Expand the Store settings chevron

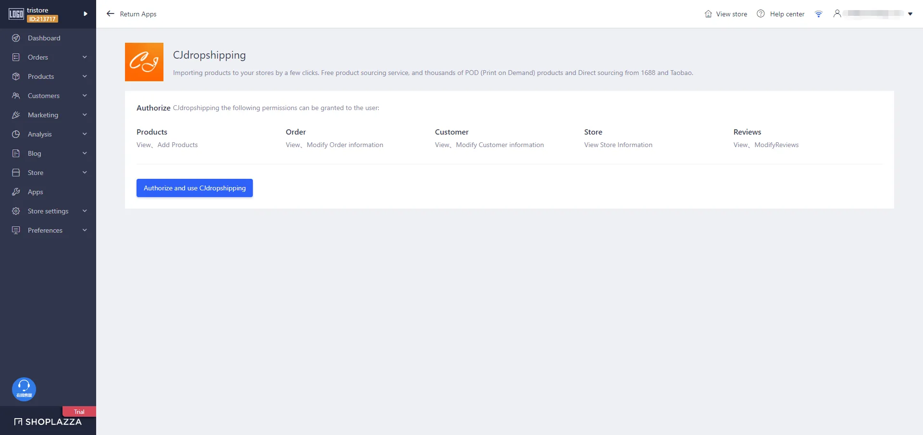coord(85,211)
